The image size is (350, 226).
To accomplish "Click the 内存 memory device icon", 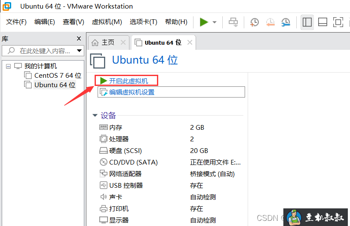I will (103, 127).
